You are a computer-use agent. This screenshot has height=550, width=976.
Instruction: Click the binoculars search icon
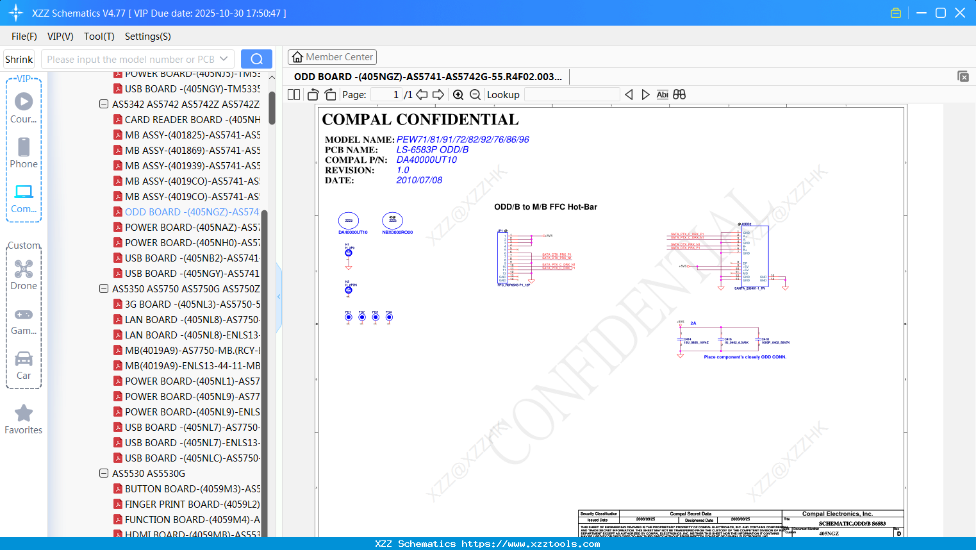pyautogui.click(x=679, y=95)
